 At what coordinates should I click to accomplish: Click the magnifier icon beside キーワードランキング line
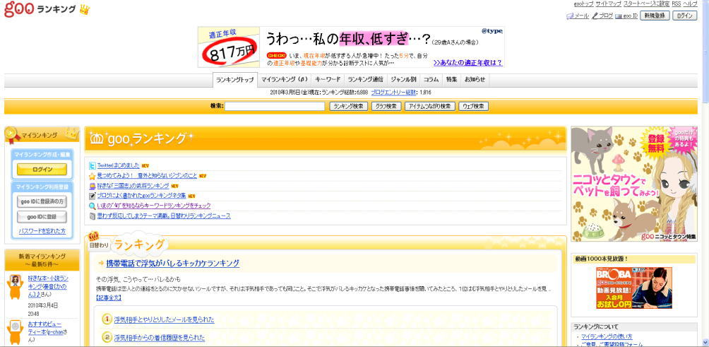point(93,206)
